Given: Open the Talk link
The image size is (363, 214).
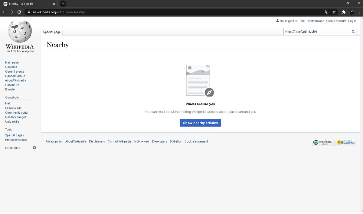Looking at the screenshot, I should coord(302,21).
